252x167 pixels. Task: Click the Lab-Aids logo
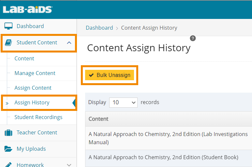pyautogui.click(x=27, y=9)
